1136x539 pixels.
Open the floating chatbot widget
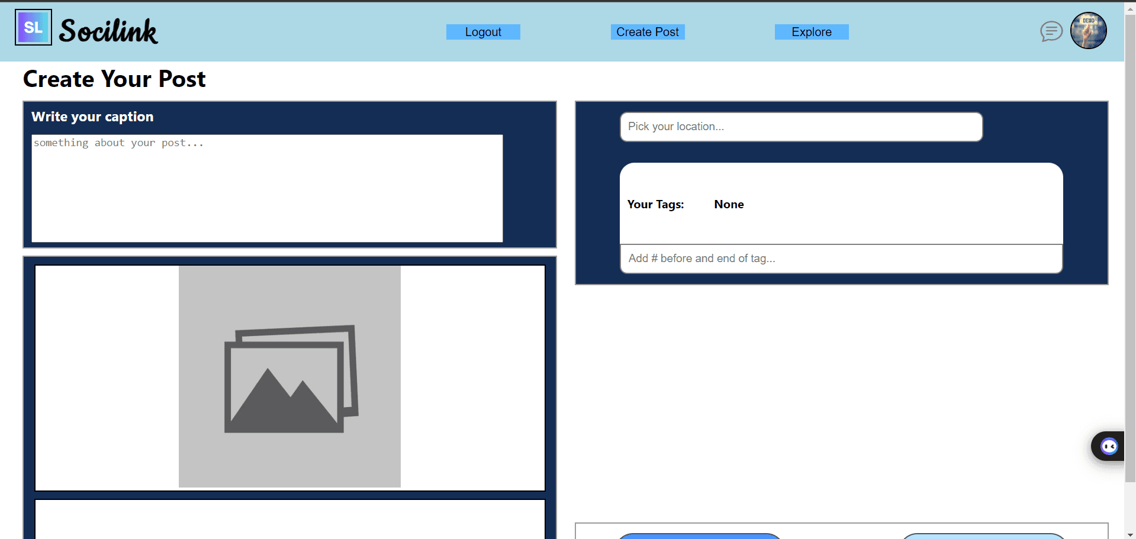(x=1108, y=446)
